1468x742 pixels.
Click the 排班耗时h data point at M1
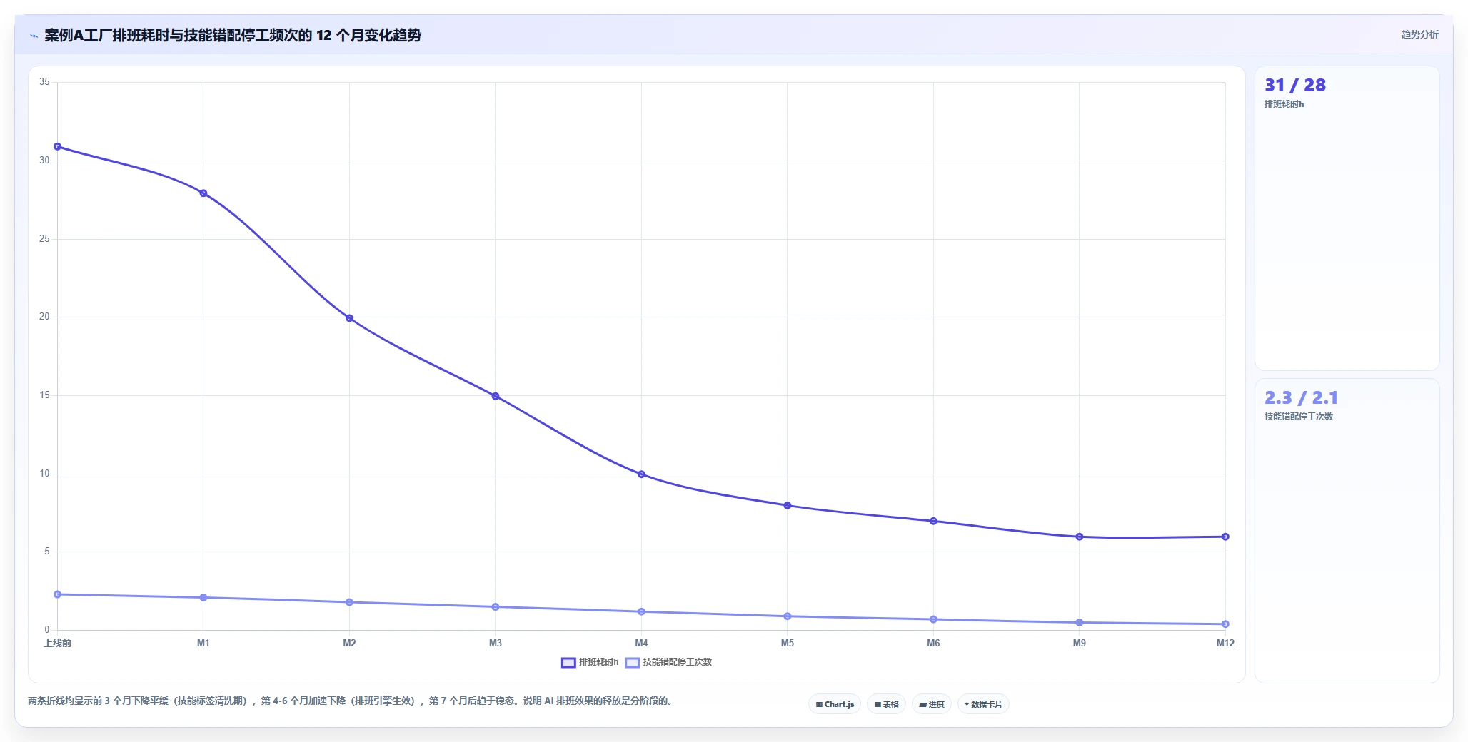coord(203,193)
